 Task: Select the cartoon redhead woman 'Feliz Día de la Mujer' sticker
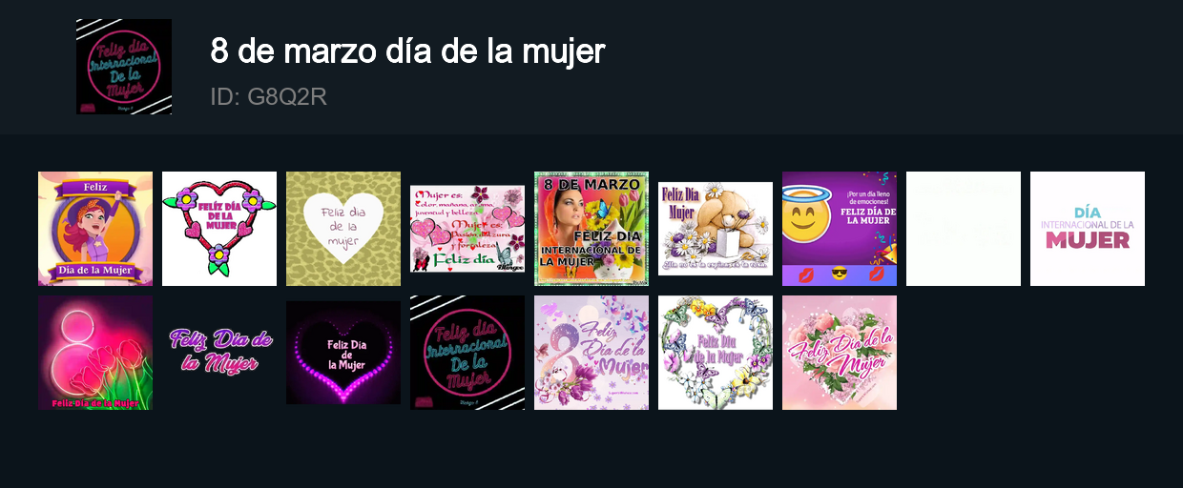(x=95, y=229)
